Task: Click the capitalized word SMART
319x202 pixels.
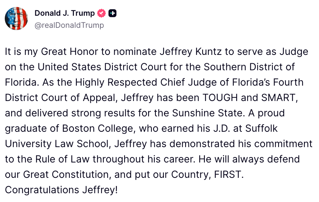Action: tap(278, 98)
